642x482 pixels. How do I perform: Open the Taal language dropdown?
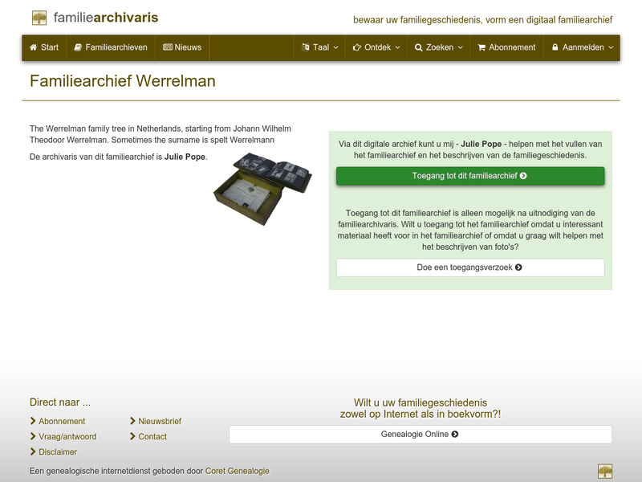(319, 47)
